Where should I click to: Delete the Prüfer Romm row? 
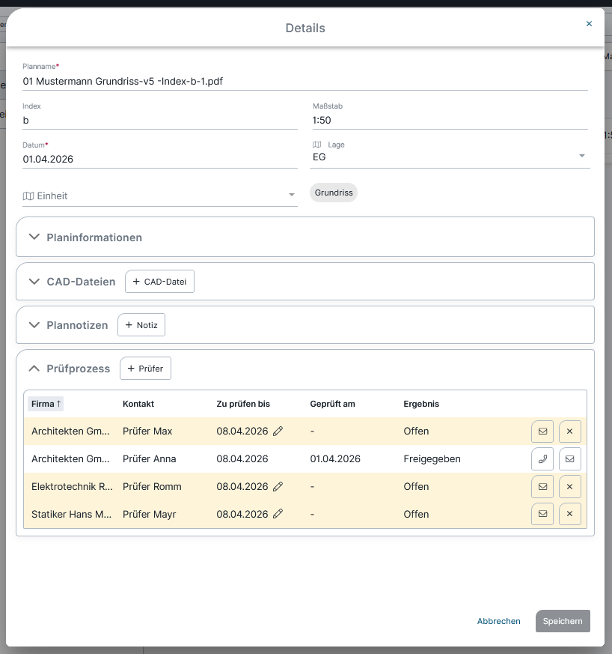(569, 487)
